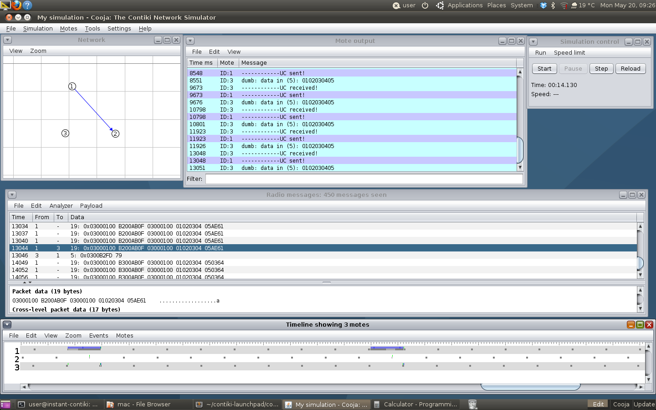This screenshot has width=656, height=410.
Task: Open Run menu in Simulation control
Action: click(x=541, y=53)
